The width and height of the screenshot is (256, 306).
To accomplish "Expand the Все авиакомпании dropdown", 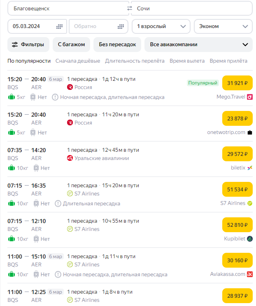I will tap(198, 45).
